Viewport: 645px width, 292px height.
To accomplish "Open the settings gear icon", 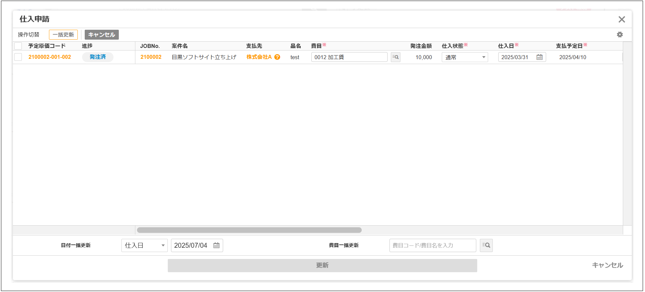I will 620,35.
